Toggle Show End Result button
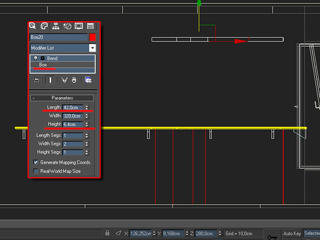This screenshot has width=320, height=240. [x=51, y=80]
